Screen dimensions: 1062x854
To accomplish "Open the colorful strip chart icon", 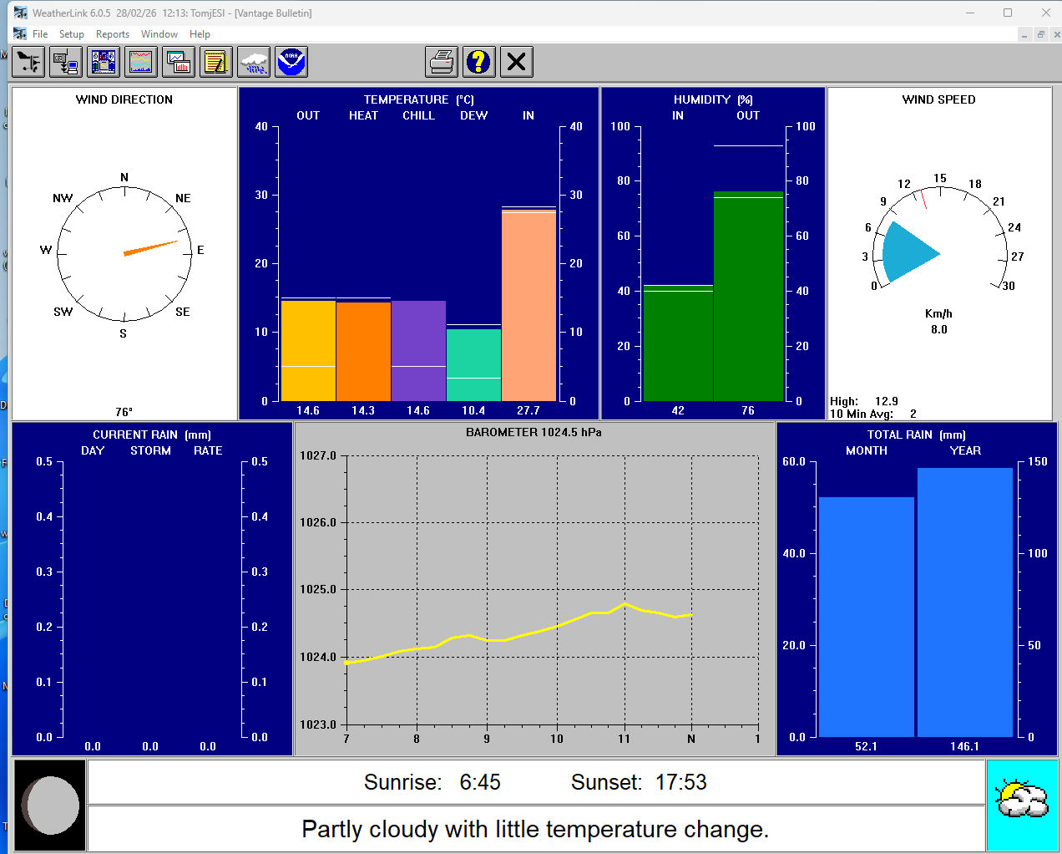I will coord(141,62).
